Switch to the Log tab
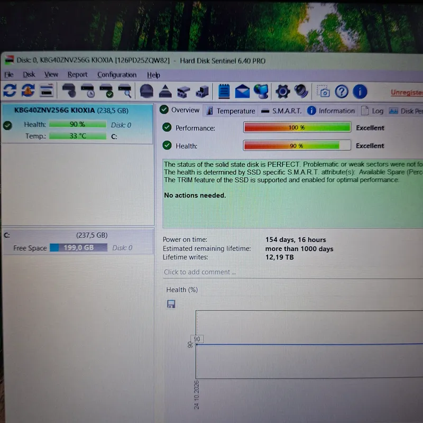This screenshot has width=423, height=423. pyautogui.click(x=372, y=111)
